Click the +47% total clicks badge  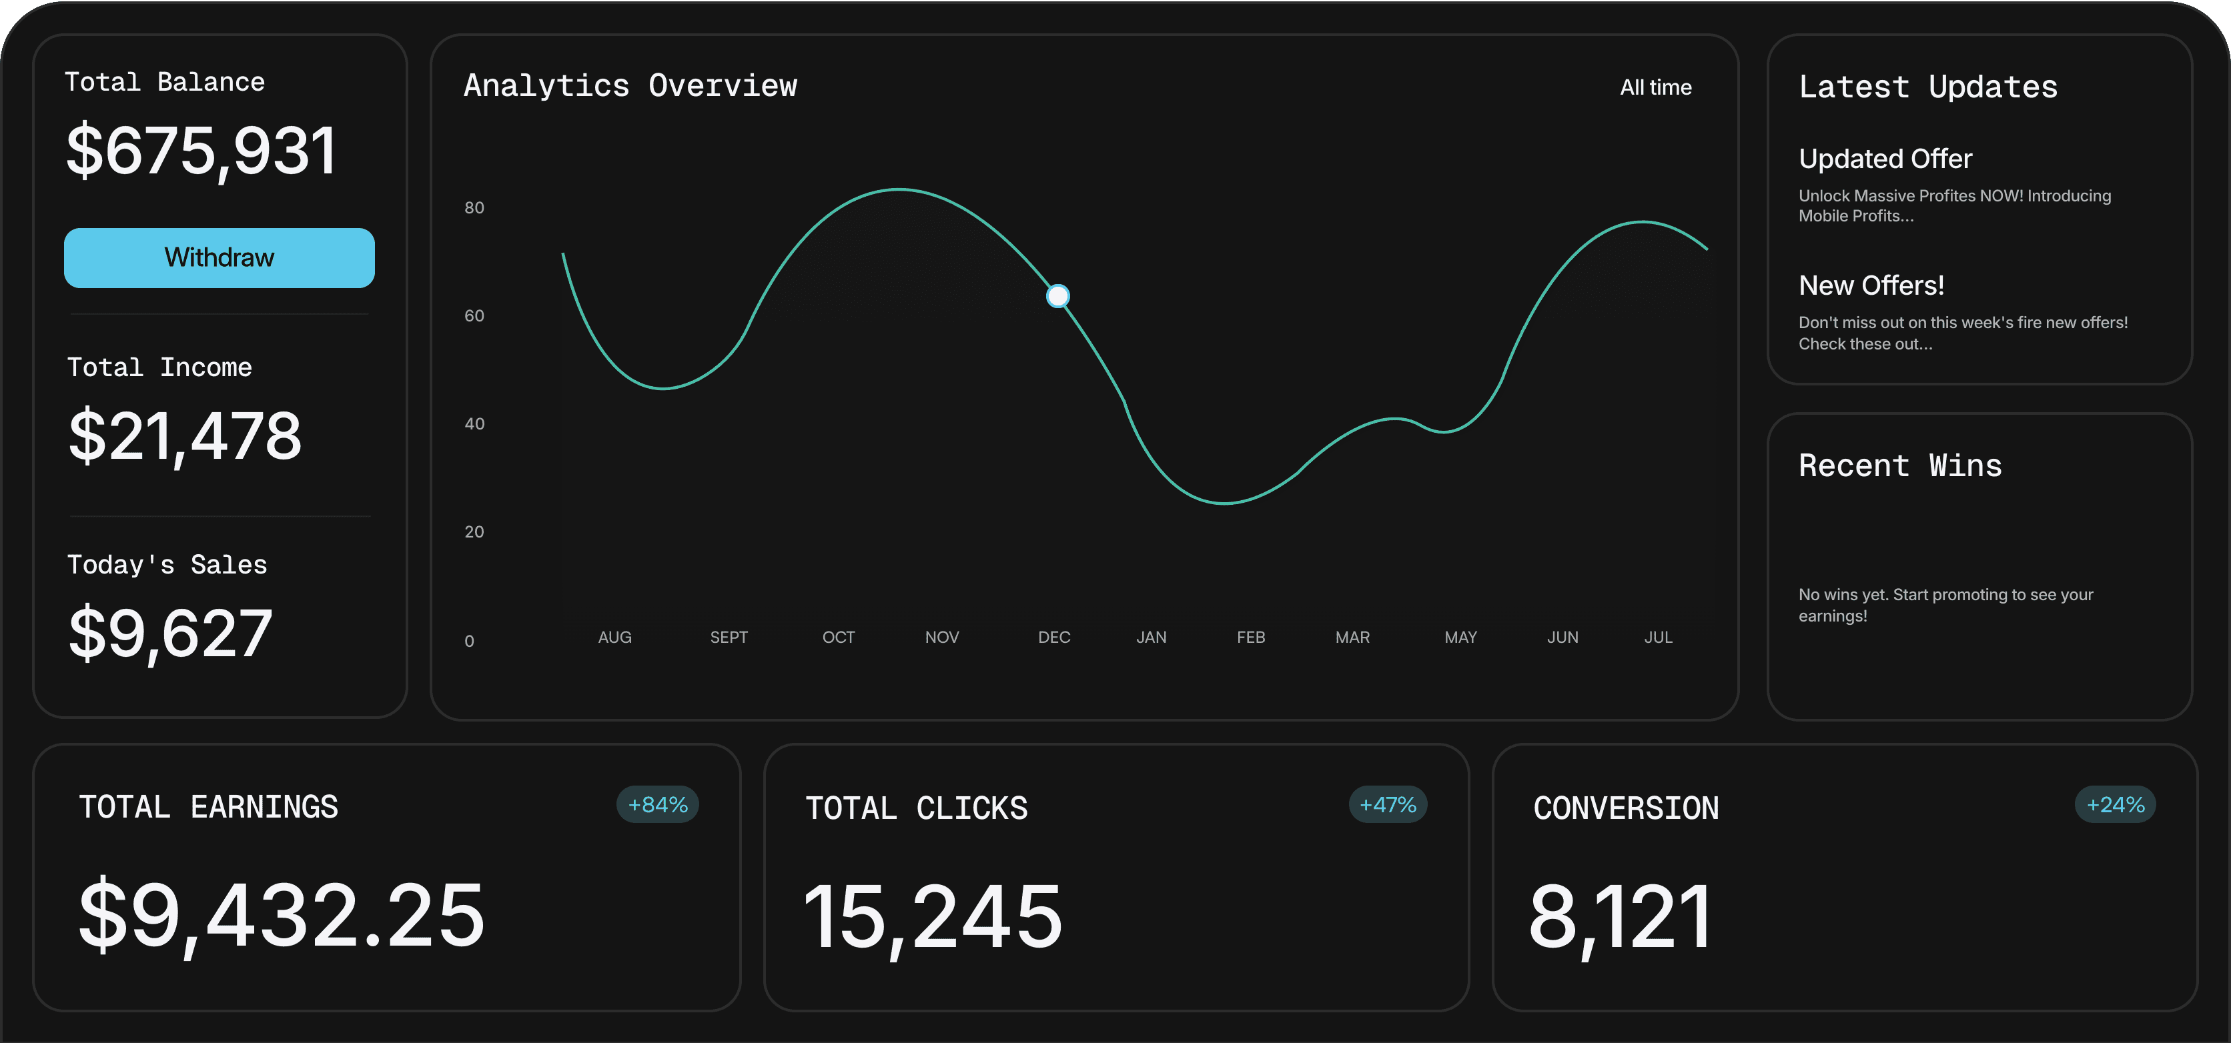pos(1388,805)
